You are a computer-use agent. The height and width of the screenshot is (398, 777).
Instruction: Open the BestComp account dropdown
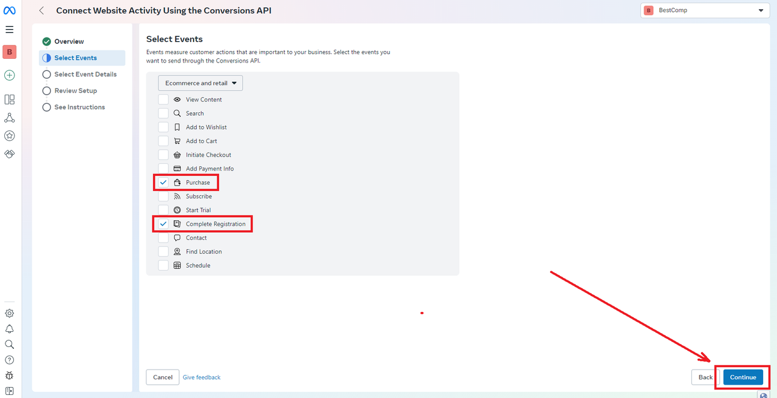pos(705,10)
